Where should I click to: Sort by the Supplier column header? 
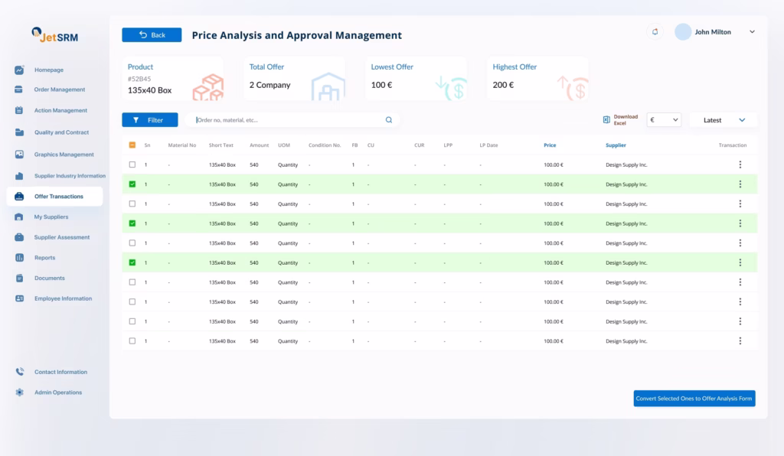[x=616, y=145]
